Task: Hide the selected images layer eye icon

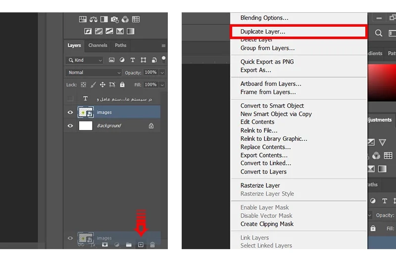Action: pyautogui.click(x=70, y=112)
